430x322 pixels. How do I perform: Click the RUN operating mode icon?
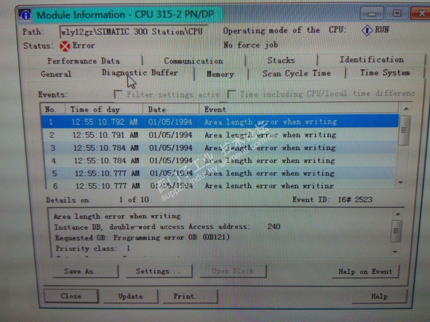click(367, 31)
